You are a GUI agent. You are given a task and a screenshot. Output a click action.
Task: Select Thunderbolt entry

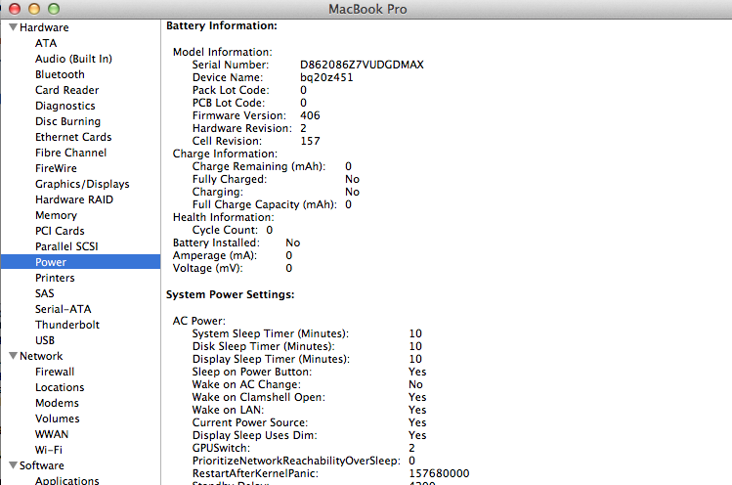[67, 325]
